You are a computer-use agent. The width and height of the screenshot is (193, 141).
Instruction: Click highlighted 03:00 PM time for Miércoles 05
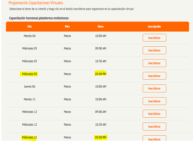(101, 74)
